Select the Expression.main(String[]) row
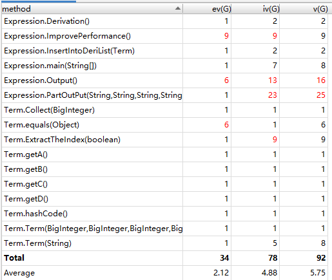 click(164, 66)
